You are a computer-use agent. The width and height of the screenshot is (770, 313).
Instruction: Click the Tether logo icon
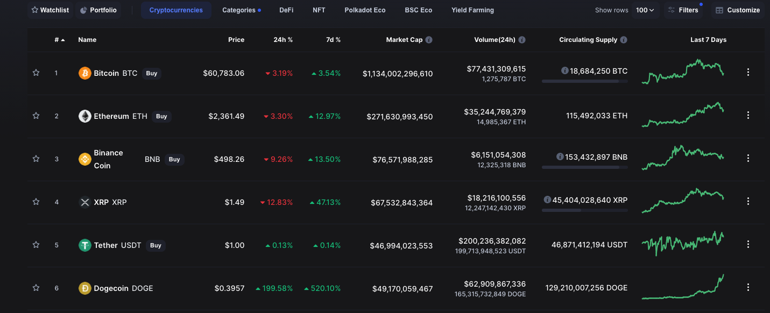coord(85,245)
